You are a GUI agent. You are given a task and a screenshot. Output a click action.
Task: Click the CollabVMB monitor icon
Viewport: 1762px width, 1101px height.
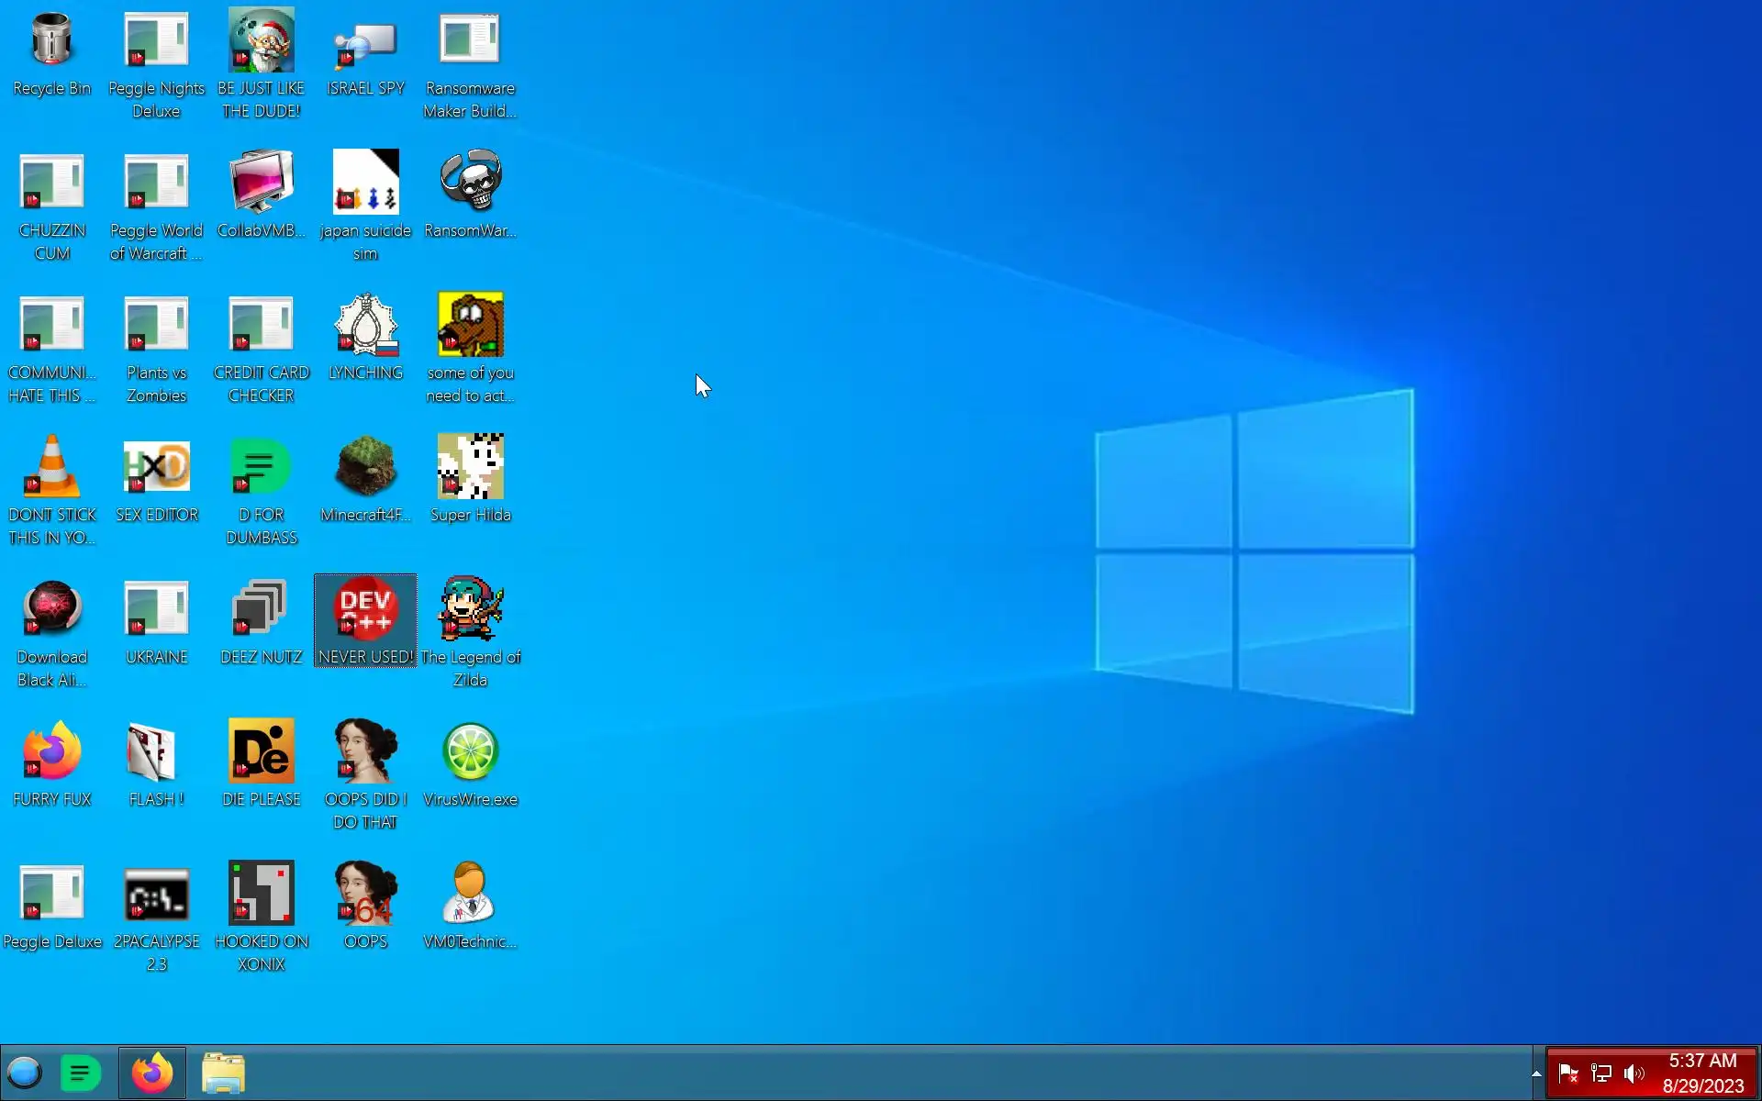point(261,182)
